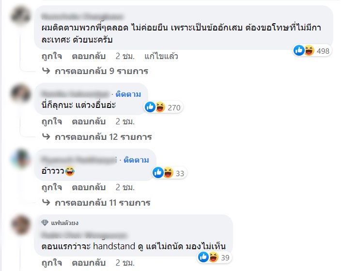The width and height of the screenshot is (342, 271).
Task: Follow the second commenter via ติดตาม
Action: pos(128,94)
